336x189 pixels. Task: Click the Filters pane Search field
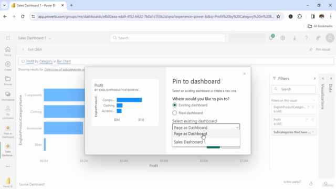point(293,89)
